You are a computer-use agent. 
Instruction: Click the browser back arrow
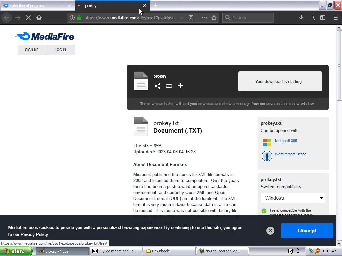tap(7, 18)
